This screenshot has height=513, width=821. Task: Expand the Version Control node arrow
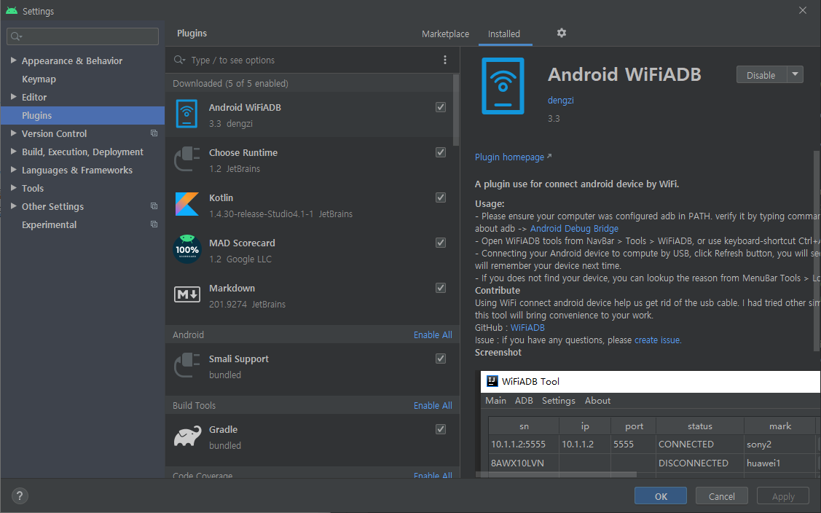pyautogui.click(x=13, y=133)
